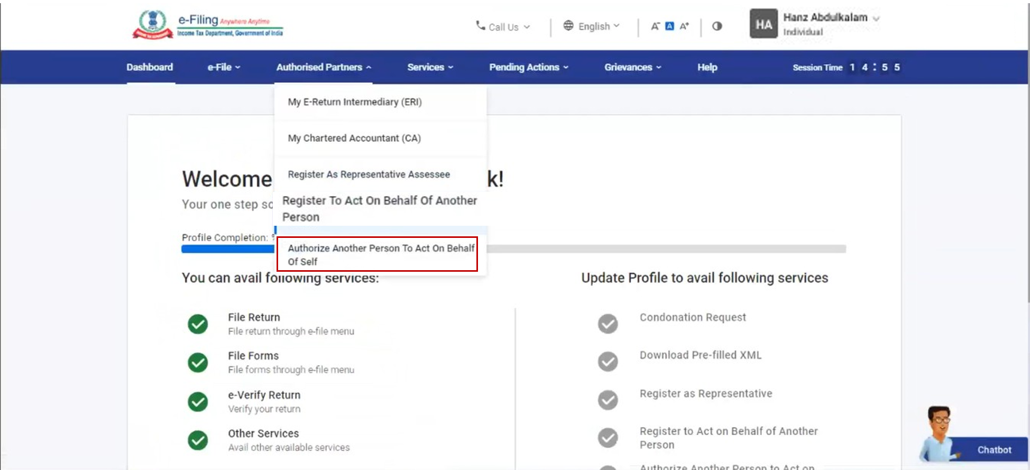Open the Pending Actions dropdown
The image size is (1030, 470).
pyautogui.click(x=528, y=67)
